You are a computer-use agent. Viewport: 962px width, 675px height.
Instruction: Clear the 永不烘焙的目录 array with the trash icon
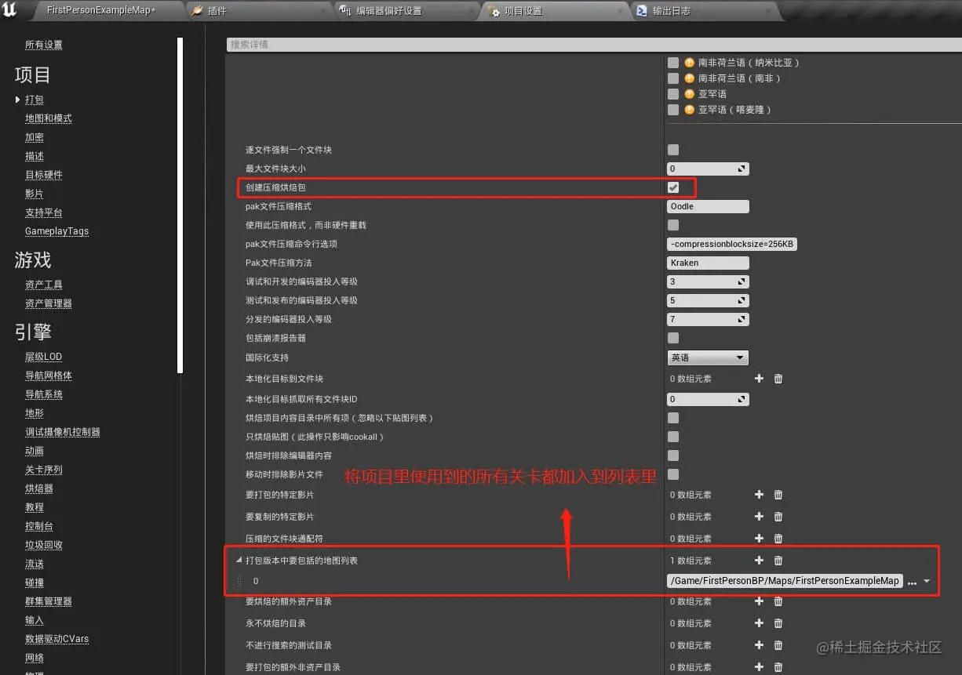coord(778,623)
